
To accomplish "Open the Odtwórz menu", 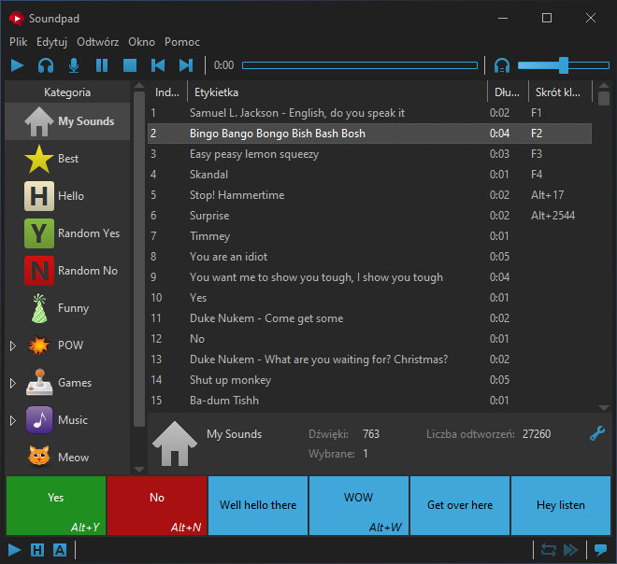I will pos(97,42).
